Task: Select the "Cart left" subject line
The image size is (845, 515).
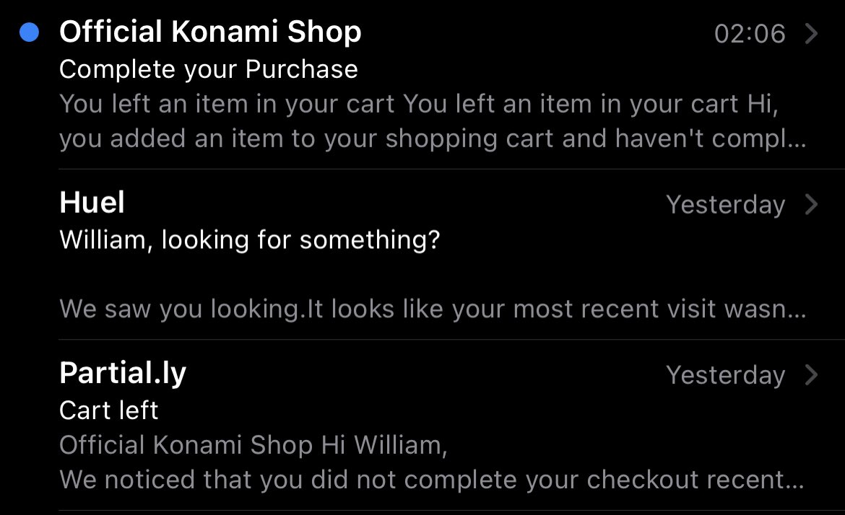Action: click(x=108, y=410)
